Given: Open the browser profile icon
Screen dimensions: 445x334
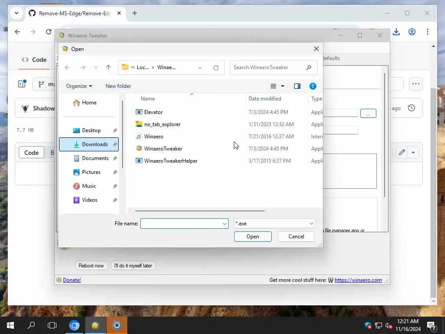Looking at the screenshot, I should point(412,32).
